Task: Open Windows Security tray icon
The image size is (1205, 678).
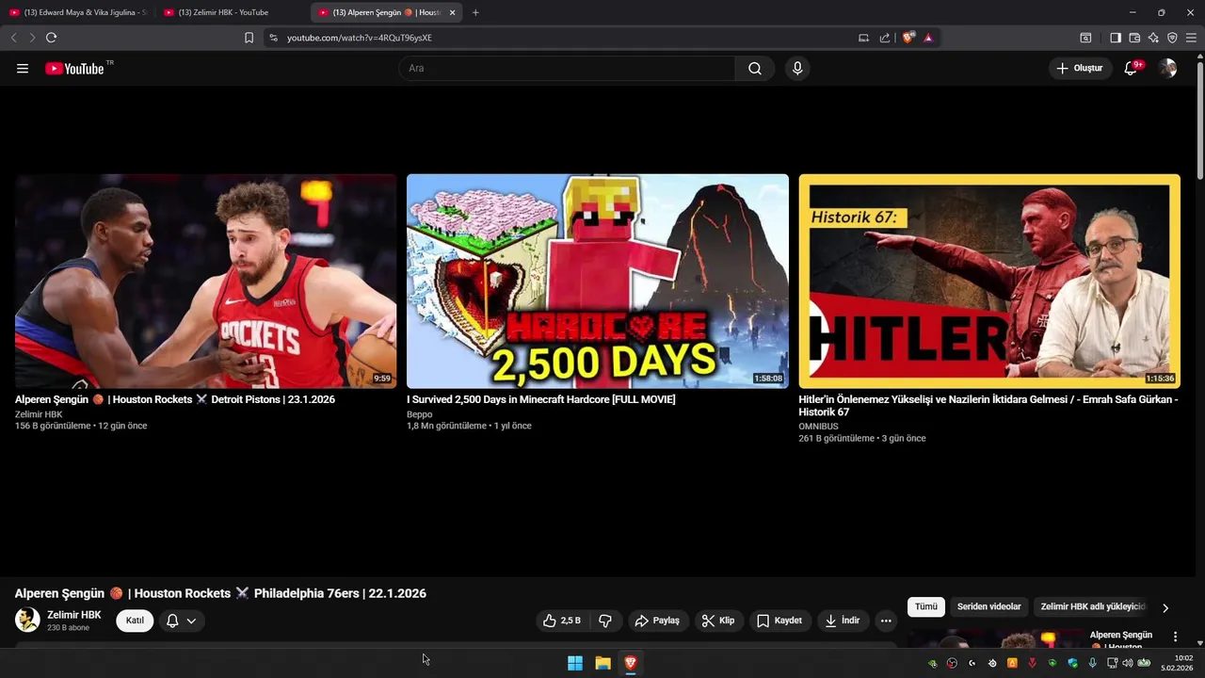Action: pos(1072,663)
